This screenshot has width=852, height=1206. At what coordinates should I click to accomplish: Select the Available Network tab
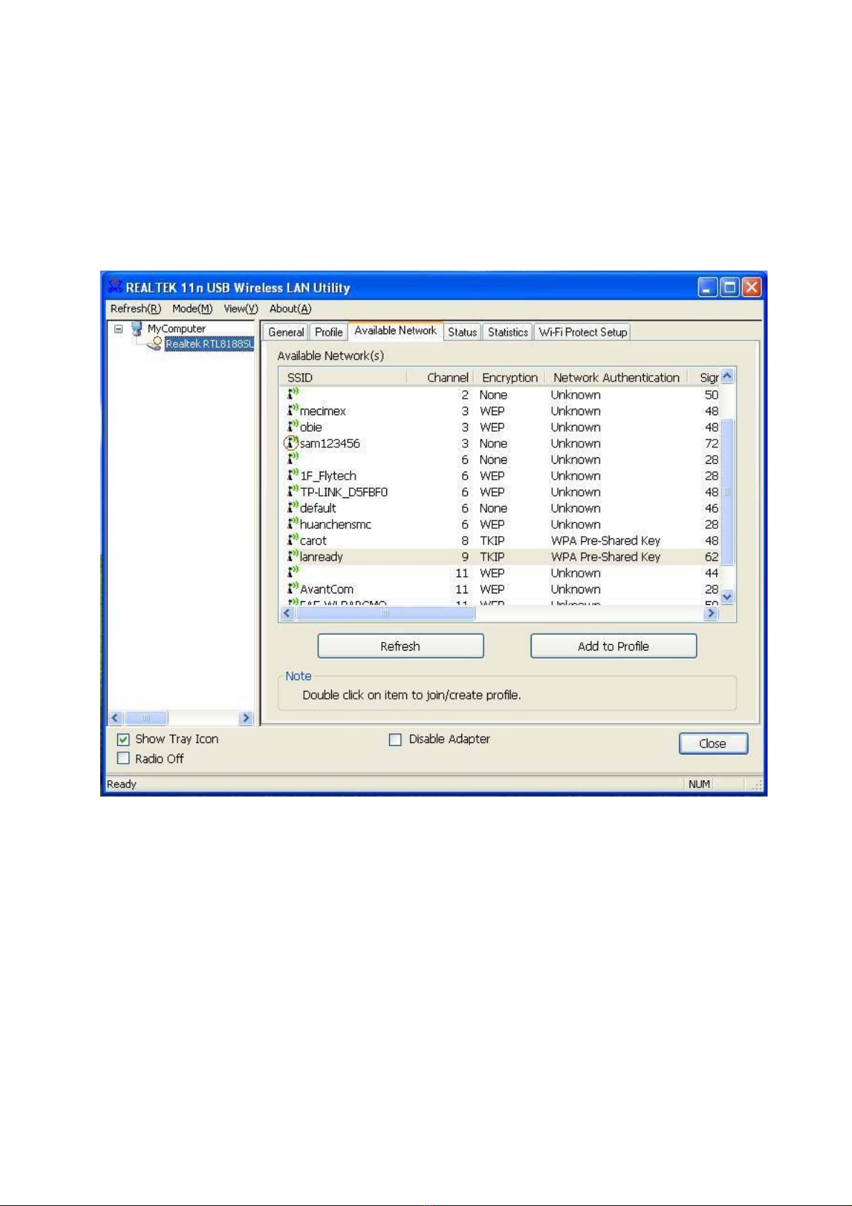(396, 331)
